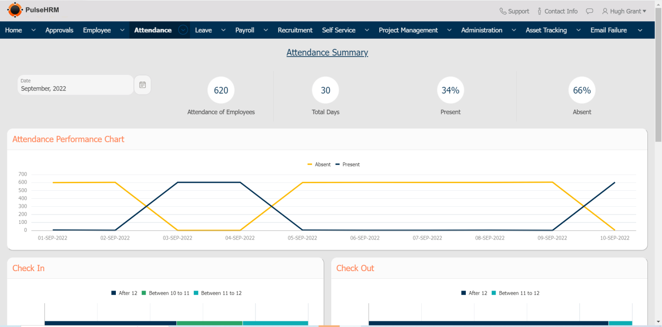Expand the Project Management dropdown arrow
662x327 pixels.
[x=449, y=30]
